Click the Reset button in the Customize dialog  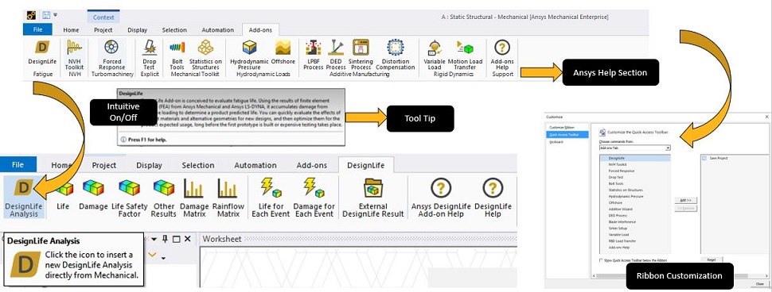(x=711, y=259)
